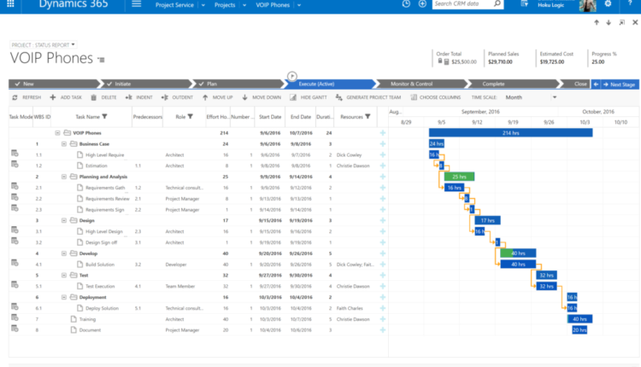
Task: Select the Monitor & Control stage
Action: [x=411, y=84]
